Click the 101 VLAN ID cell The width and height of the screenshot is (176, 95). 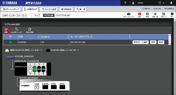[x=55, y=42]
